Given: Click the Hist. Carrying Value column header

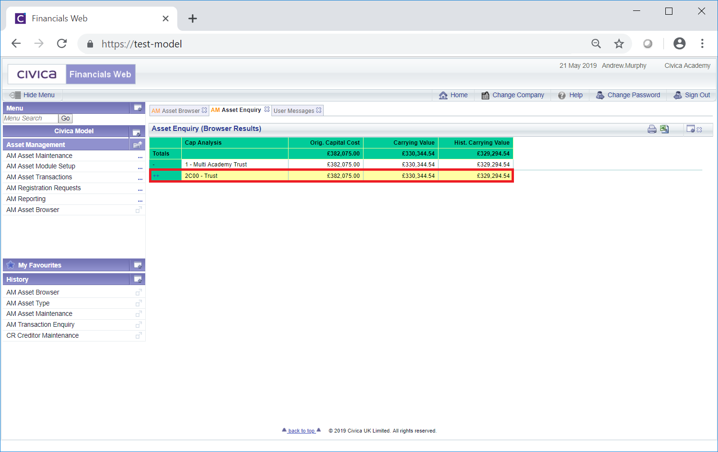Looking at the screenshot, I should (x=476, y=142).
